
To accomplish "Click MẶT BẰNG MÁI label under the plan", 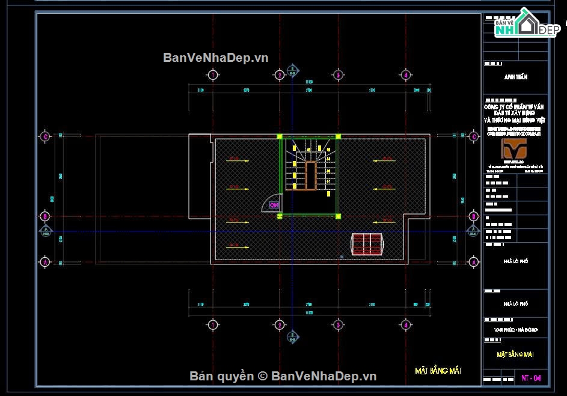I will click(x=438, y=370).
